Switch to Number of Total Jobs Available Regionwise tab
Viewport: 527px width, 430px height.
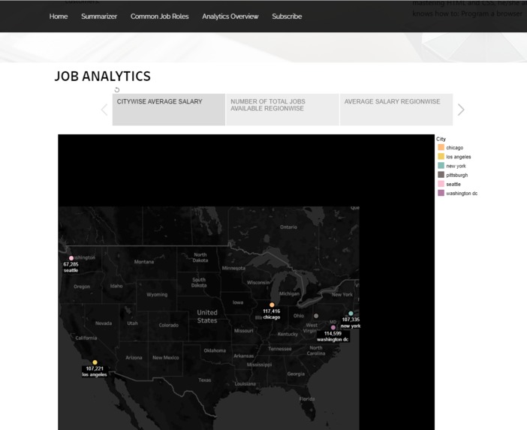pos(282,110)
